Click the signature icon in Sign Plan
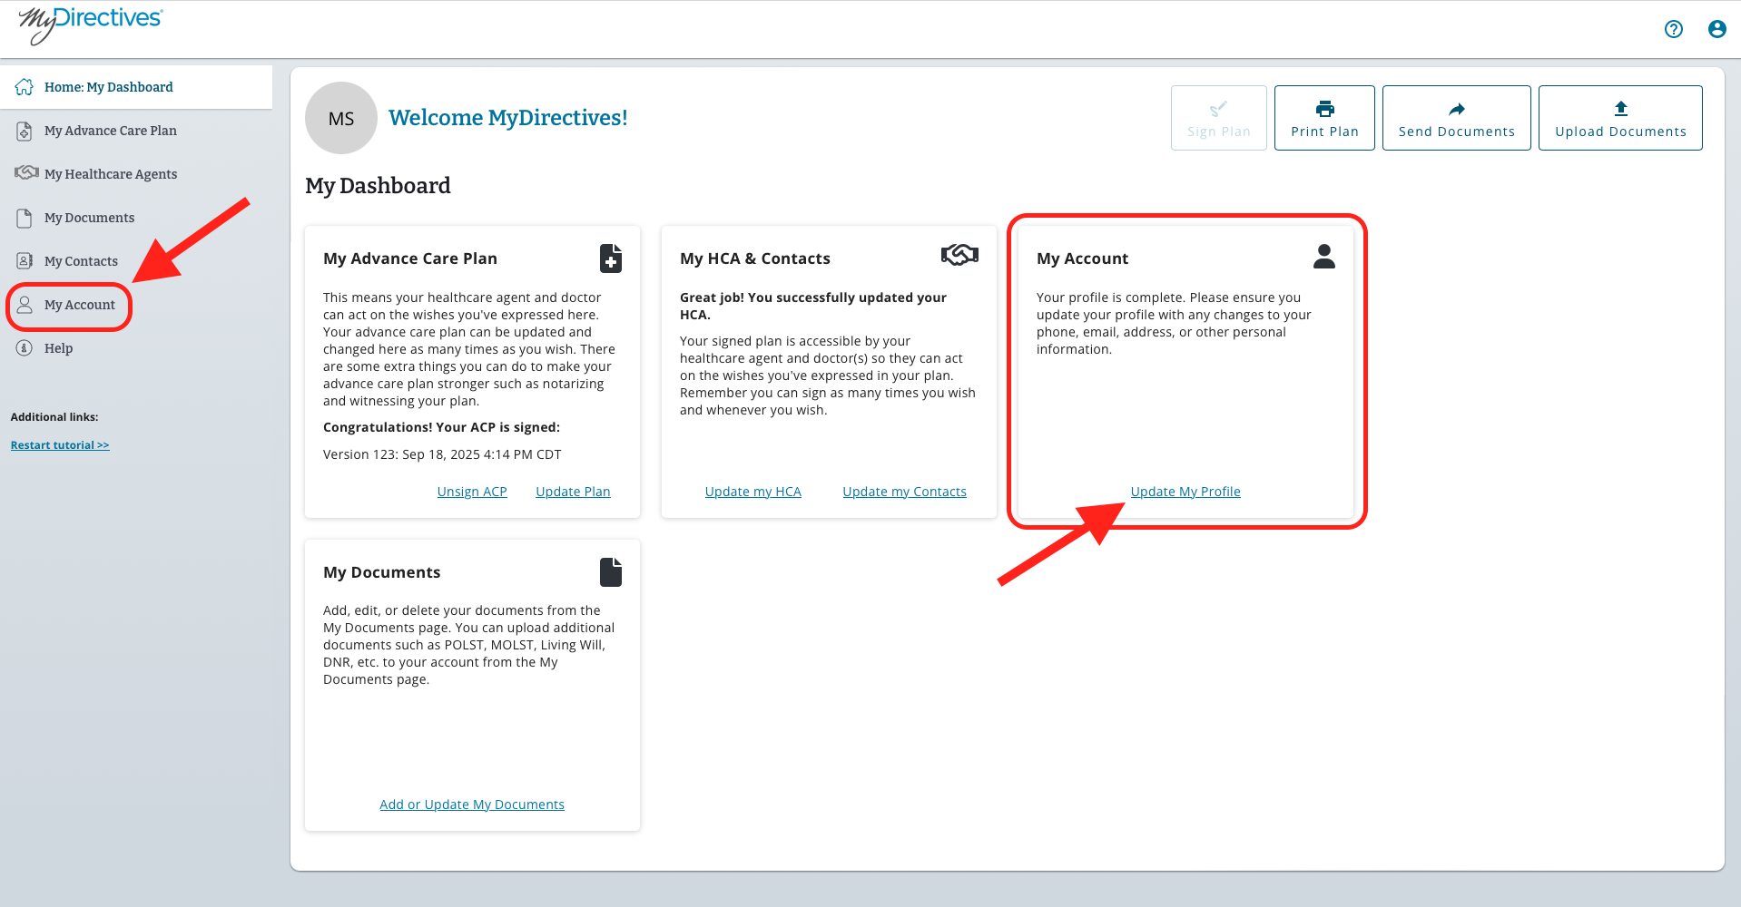Viewport: 1741px width, 907px height. coord(1218,109)
